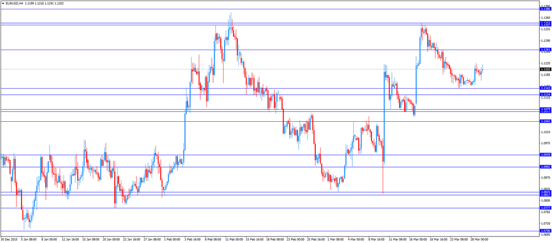Select the 1.1337 horizontal line price label
The width and height of the screenshot is (552, 243).
point(546,25)
